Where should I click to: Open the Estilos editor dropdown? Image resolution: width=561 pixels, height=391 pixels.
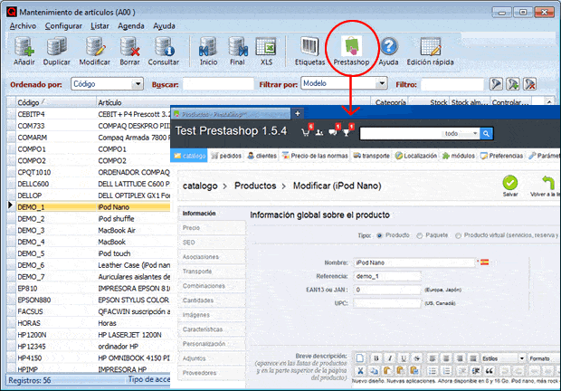coord(503,358)
